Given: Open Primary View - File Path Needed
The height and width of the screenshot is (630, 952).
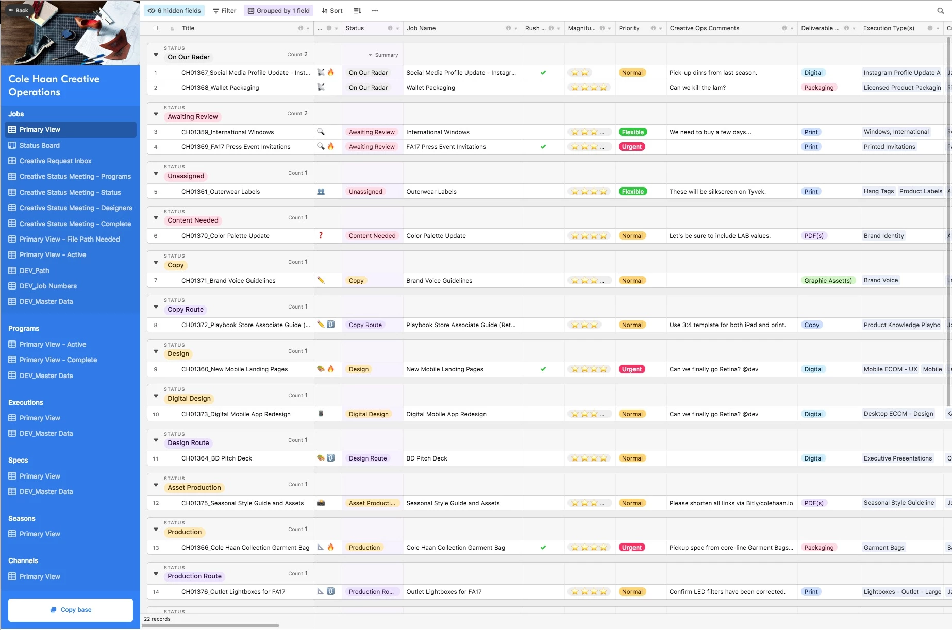Looking at the screenshot, I should pos(70,239).
